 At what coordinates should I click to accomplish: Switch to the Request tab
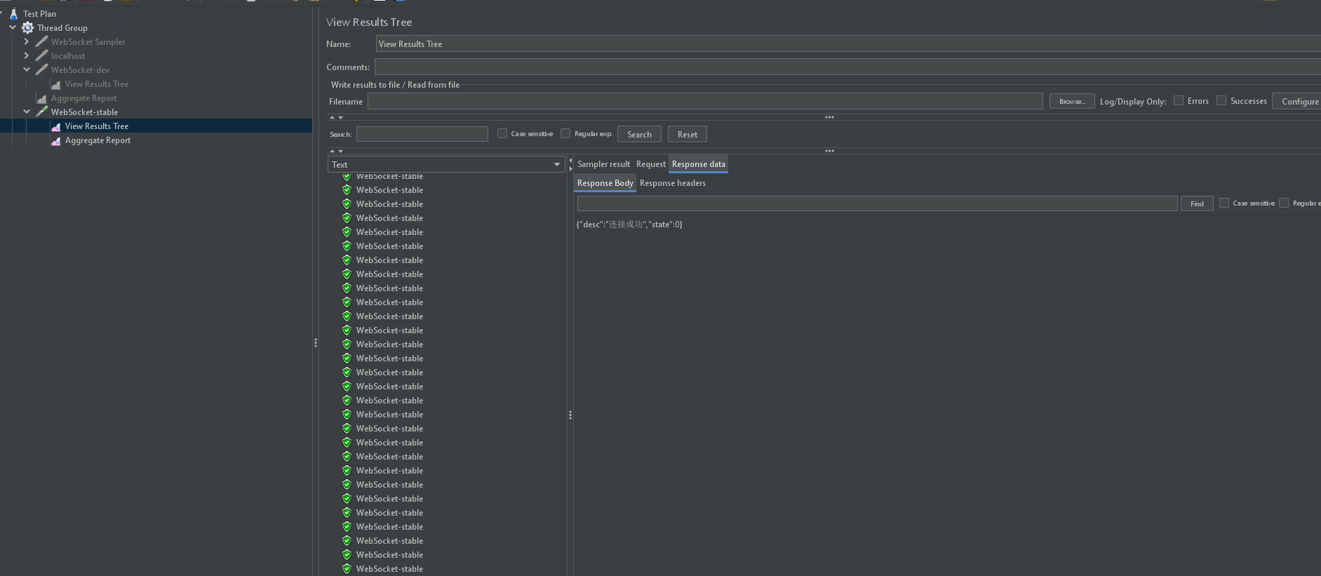click(651, 164)
